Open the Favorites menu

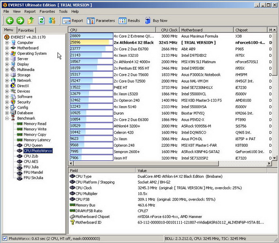point(47,12)
